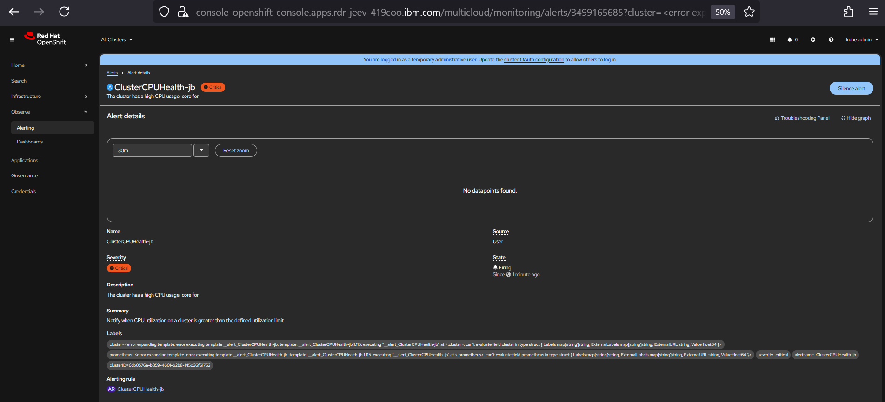View site security lock icon

[x=183, y=12]
